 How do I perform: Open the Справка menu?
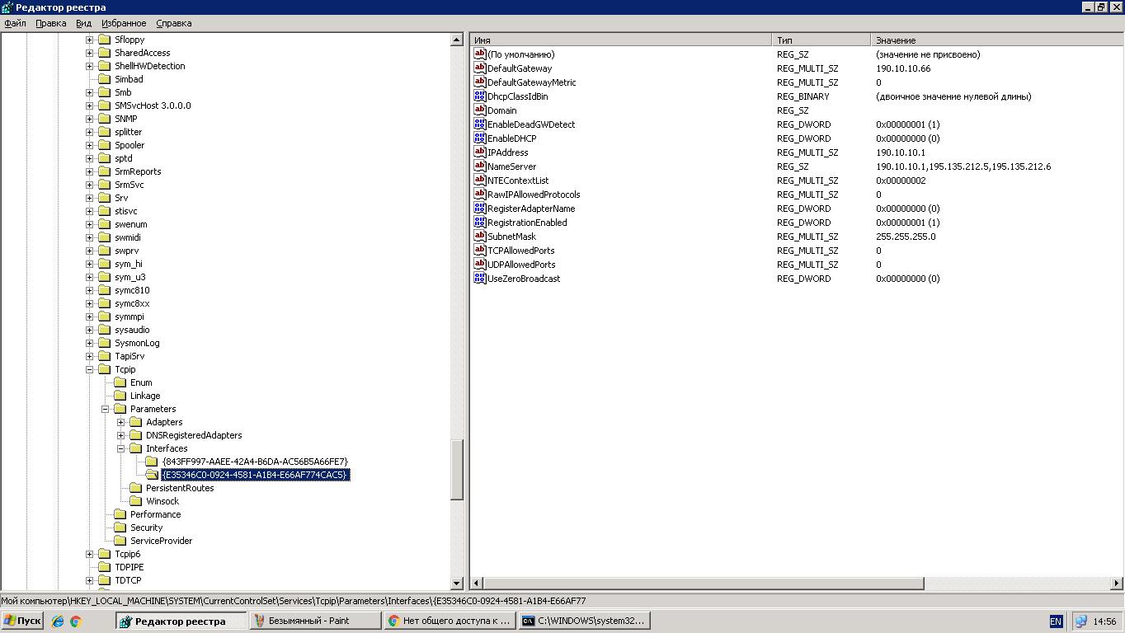[x=173, y=23]
